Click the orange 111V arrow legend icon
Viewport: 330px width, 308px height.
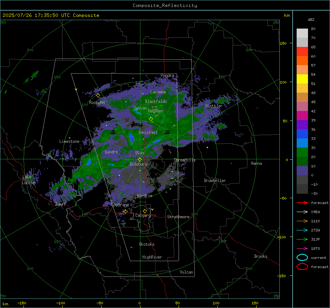point(302,221)
